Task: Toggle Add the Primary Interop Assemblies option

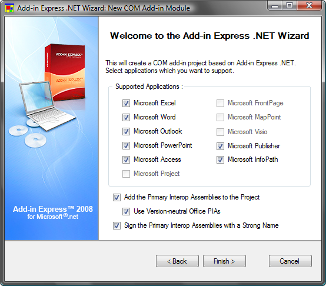Action: (117, 197)
